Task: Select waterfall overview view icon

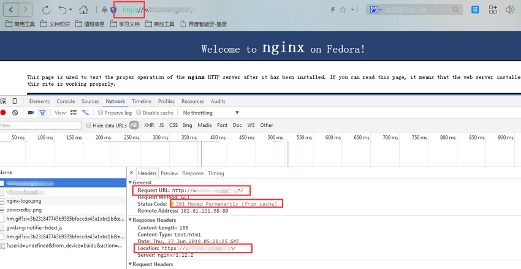Action: coord(85,113)
